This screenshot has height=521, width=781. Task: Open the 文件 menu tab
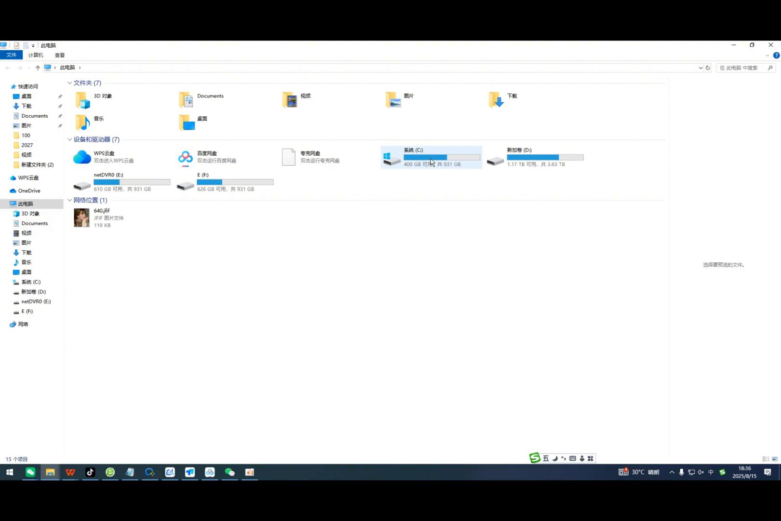(12, 55)
